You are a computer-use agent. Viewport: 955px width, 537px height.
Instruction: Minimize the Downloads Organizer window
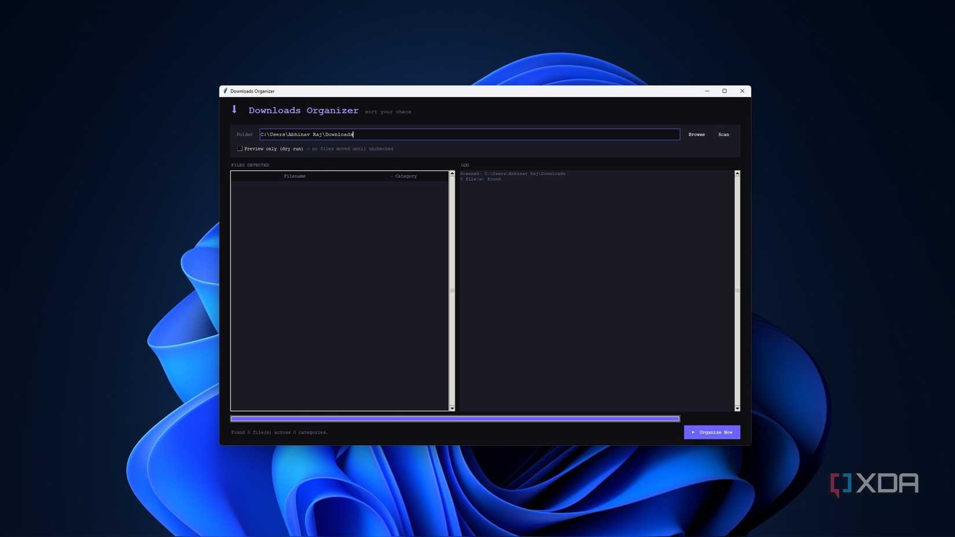pos(707,91)
